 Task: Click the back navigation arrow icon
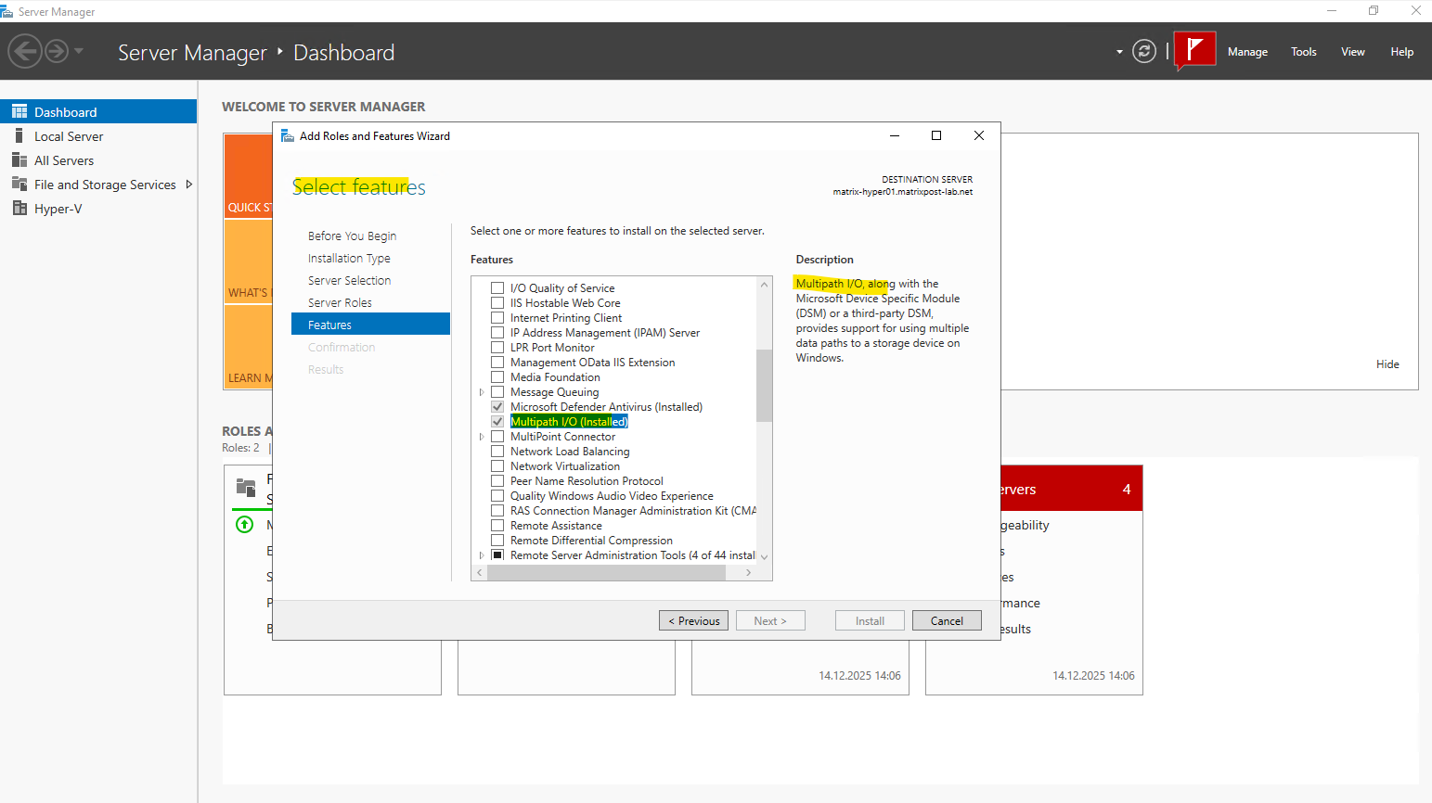tap(26, 51)
